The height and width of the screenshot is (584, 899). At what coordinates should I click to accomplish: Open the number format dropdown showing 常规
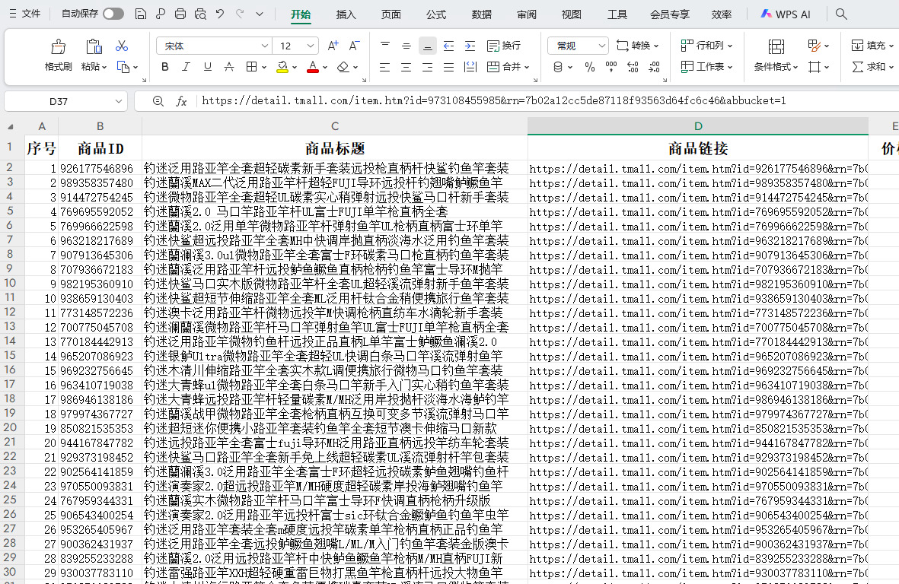tap(577, 46)
